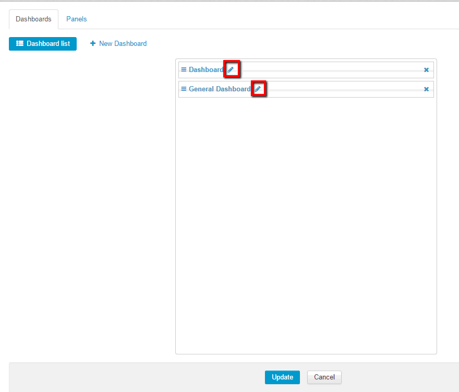Grab the drag handle of Dashboard row
459x392 pixels.
click(184, 70)
